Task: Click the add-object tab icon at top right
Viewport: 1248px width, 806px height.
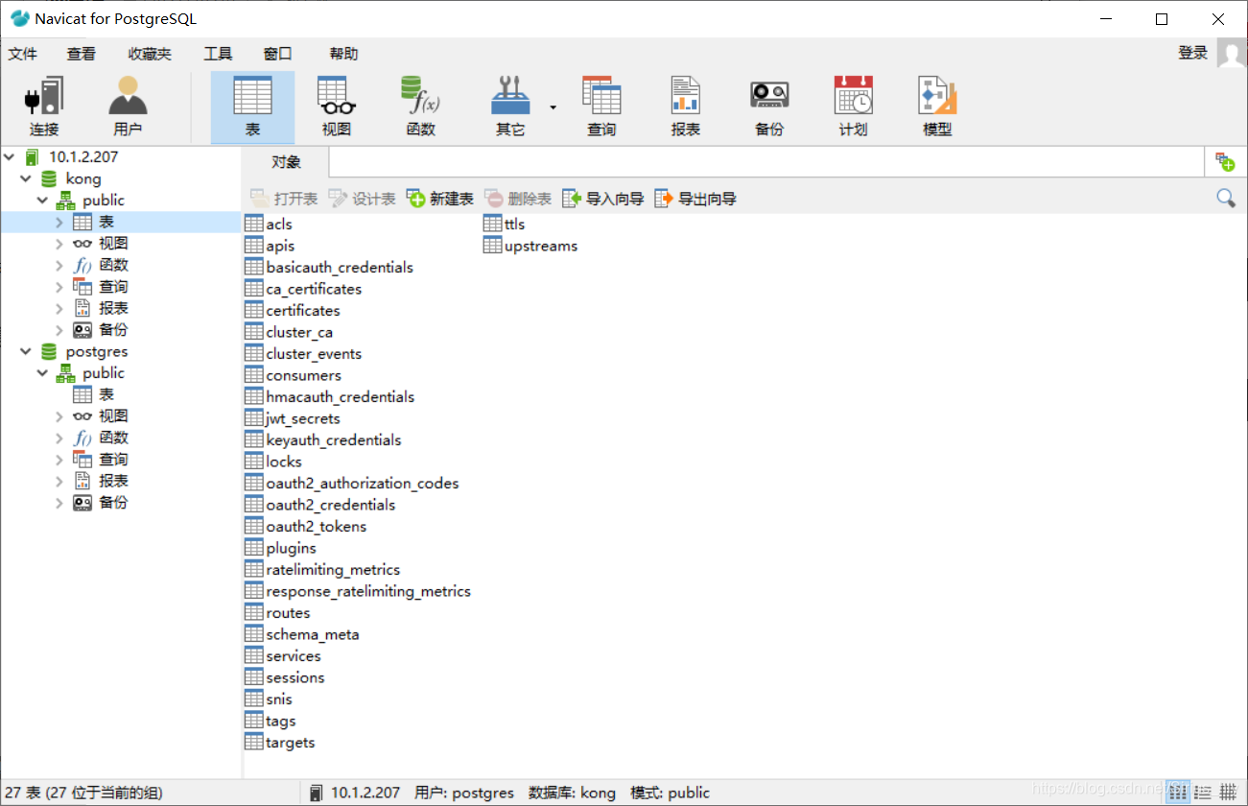Action: click(1225, 162)
